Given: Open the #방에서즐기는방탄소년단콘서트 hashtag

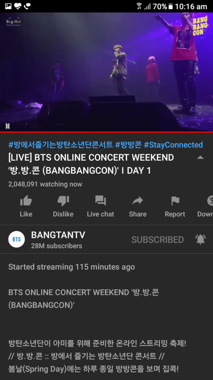Looking at the screenshot, I should click(61, 145).
